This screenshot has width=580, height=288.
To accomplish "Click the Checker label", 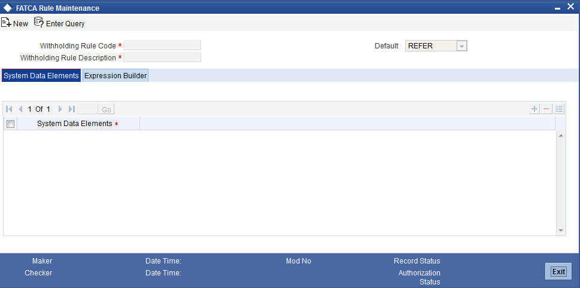I will [x=38, y=273].
